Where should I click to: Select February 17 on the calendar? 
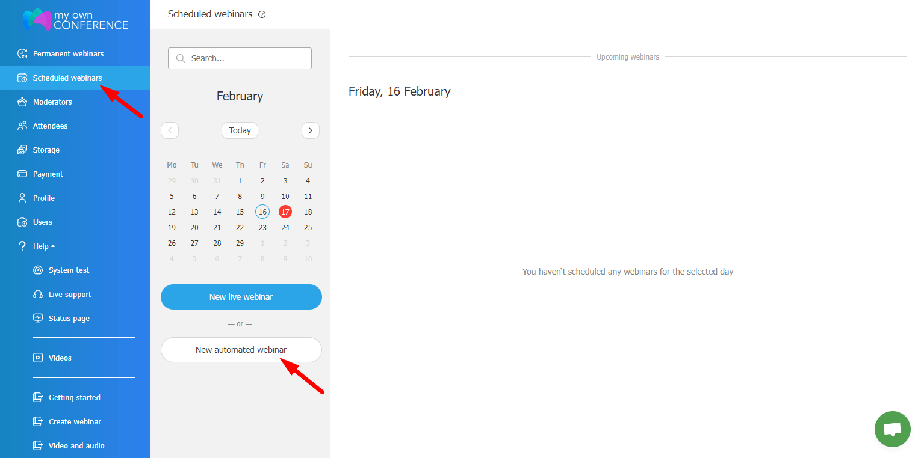[x=285, y=212]
